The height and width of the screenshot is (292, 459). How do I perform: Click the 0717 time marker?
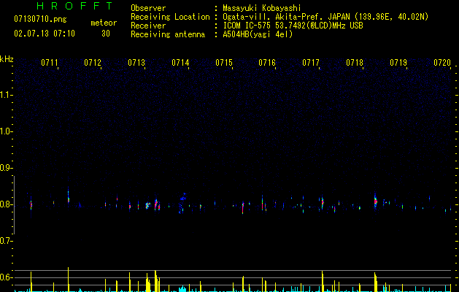click(x=311, y=63)
